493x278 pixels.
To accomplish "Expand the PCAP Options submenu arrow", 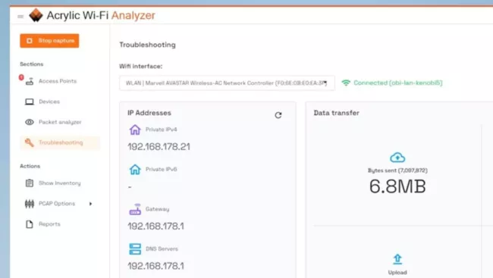I will (90, 204).
